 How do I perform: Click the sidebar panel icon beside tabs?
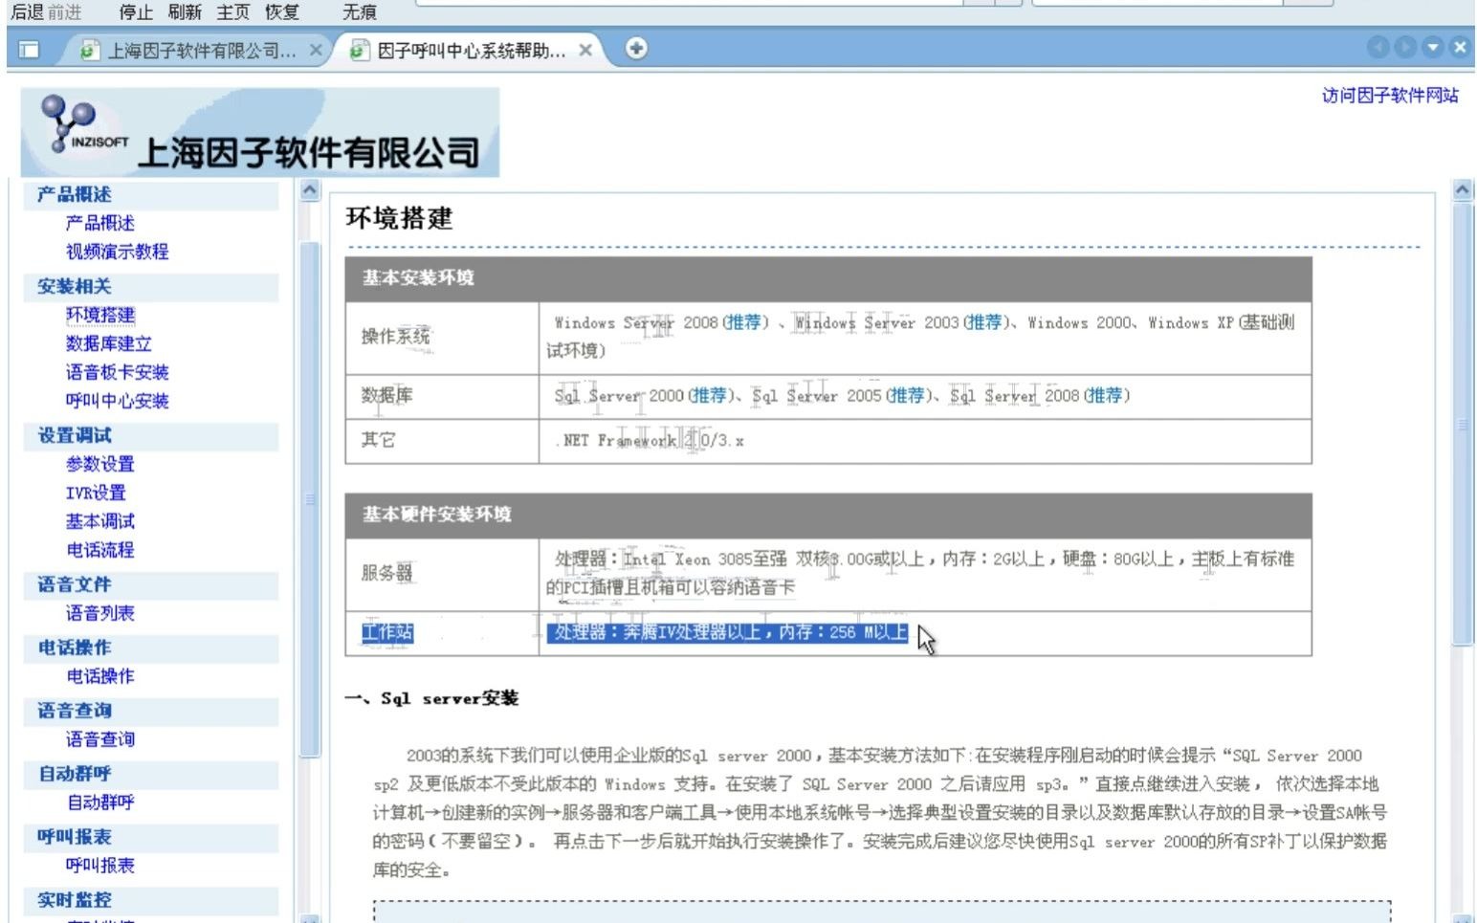tap(29, 50)
